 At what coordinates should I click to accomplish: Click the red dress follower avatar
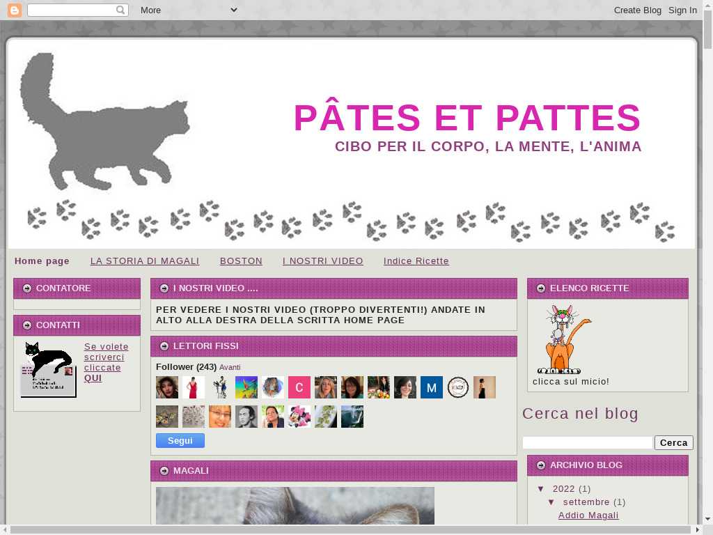[x=194, y=387]
